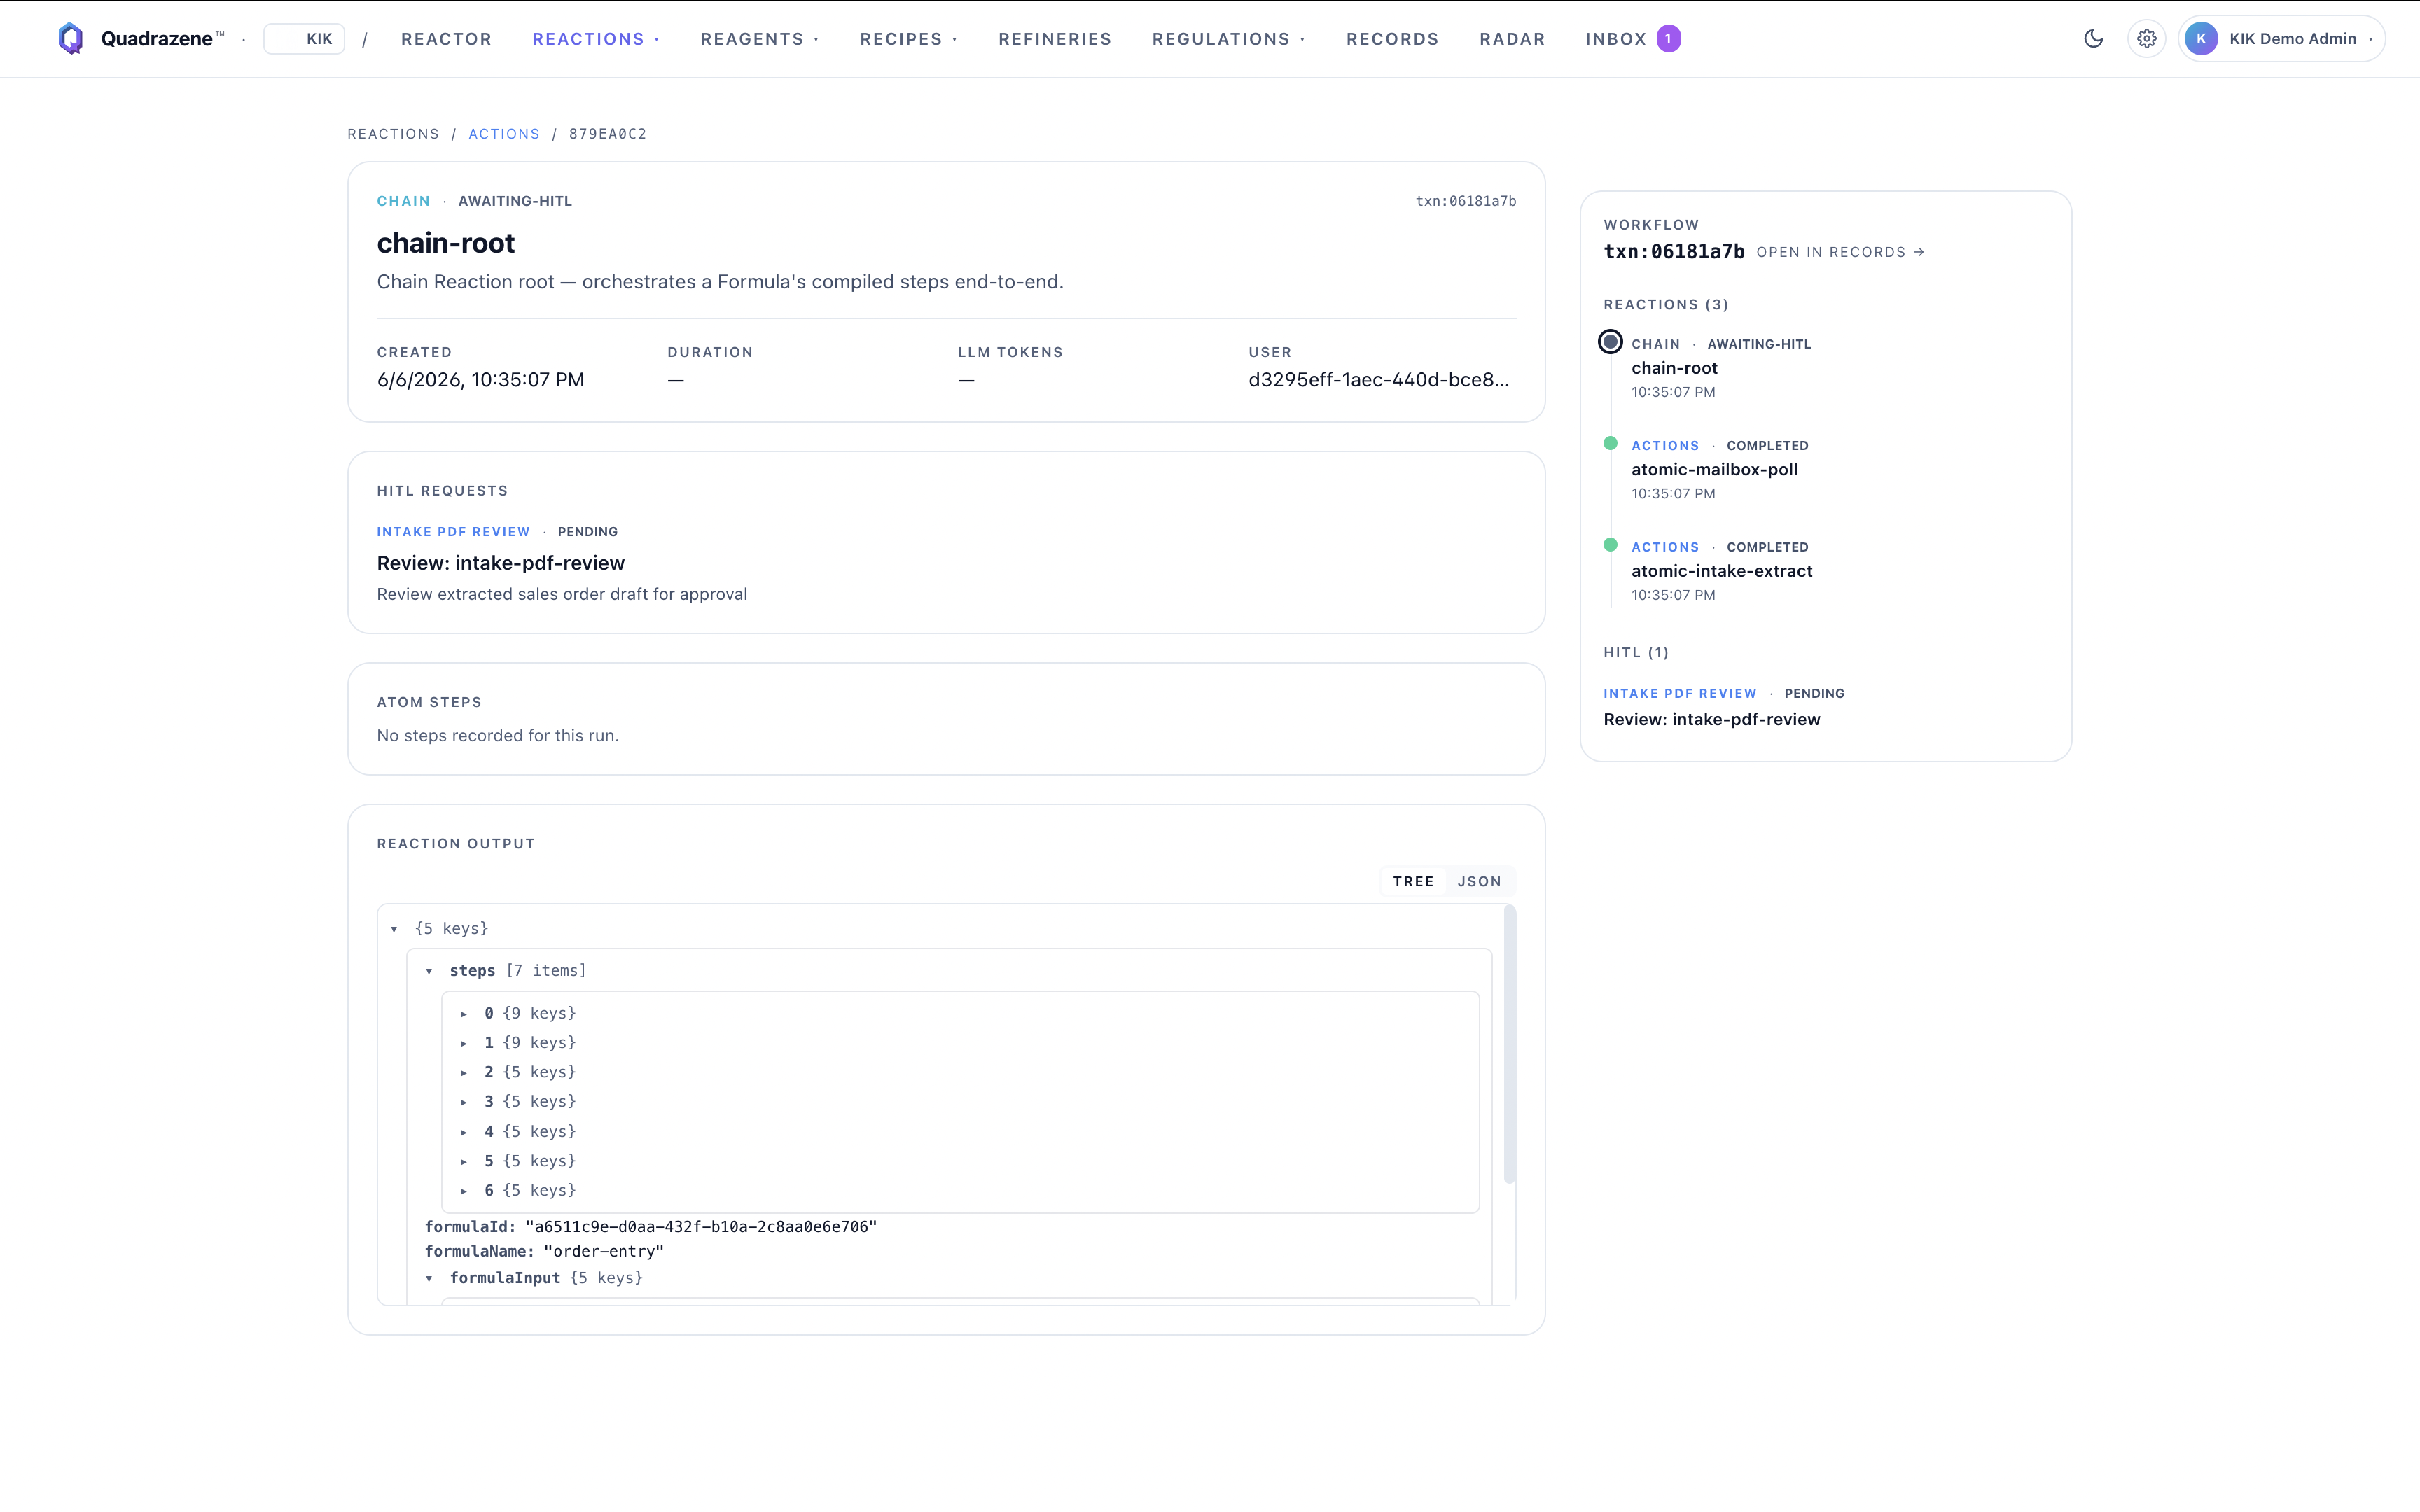
Task: Select the chain-root reaction status marker
Action: click(x=1610, y=342)
